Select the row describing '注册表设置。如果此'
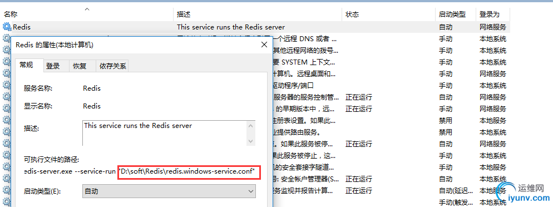The image size is (553, 207). click(x=304, y=121)
